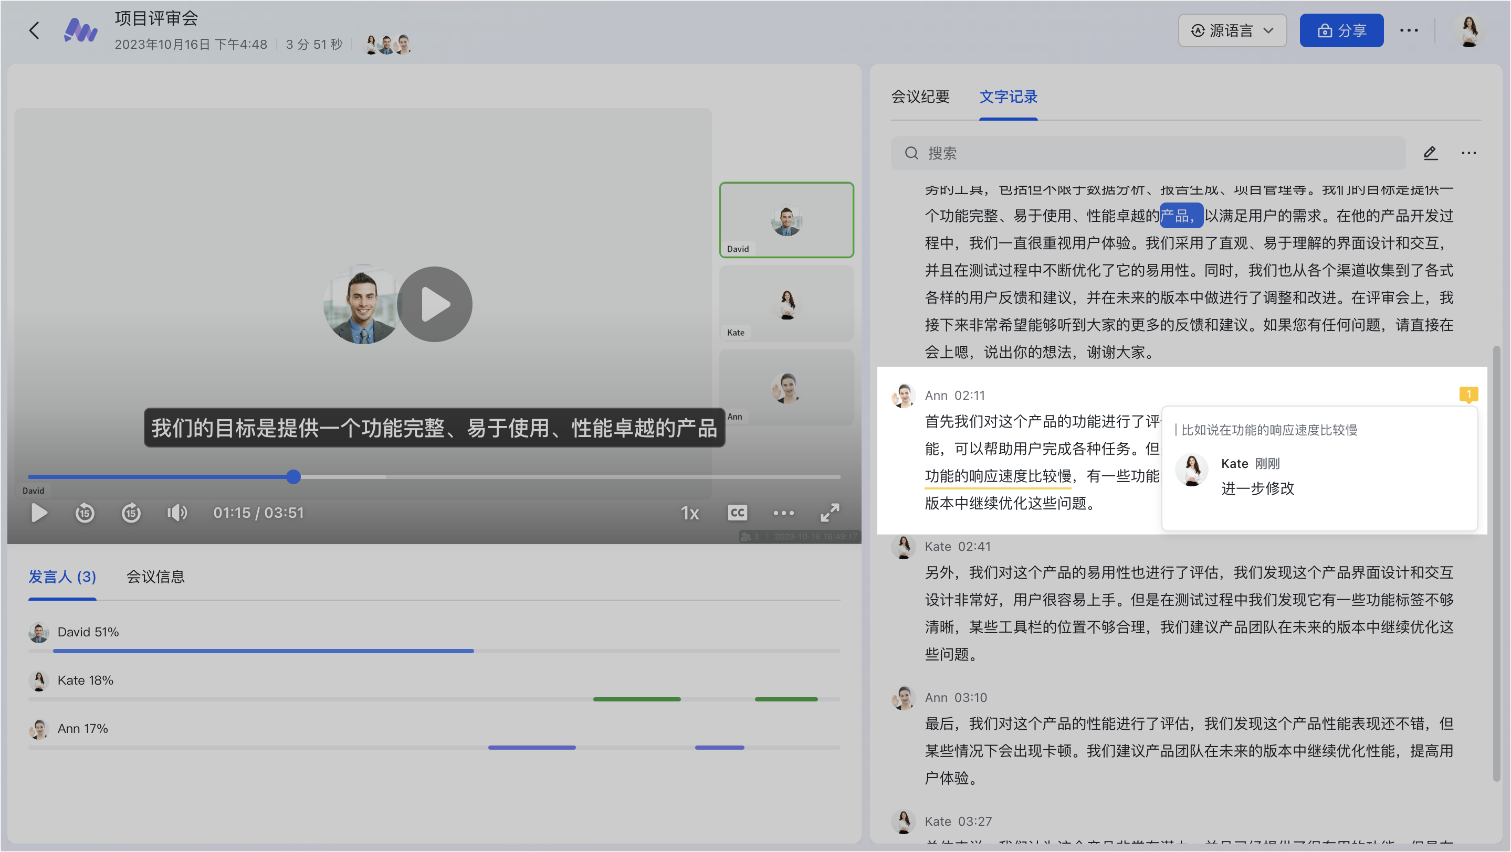Click the video subtitle caption text
1511x852 pixels.
(x=434, y=428)
